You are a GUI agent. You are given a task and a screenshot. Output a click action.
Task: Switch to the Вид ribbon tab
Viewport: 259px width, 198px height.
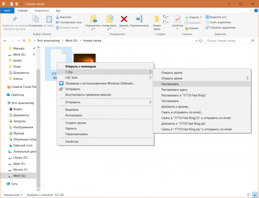(58, 11)
